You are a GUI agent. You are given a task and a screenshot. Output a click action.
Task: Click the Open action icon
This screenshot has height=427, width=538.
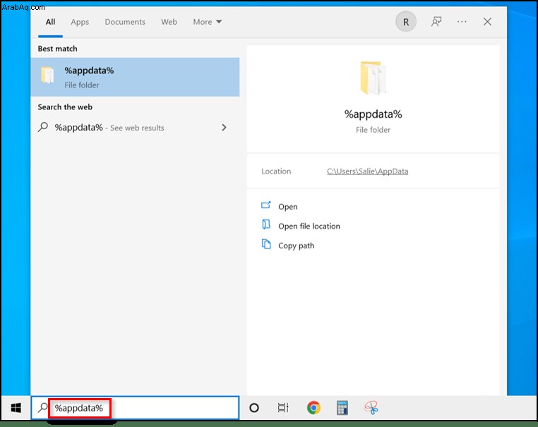(x=266, y=205)
